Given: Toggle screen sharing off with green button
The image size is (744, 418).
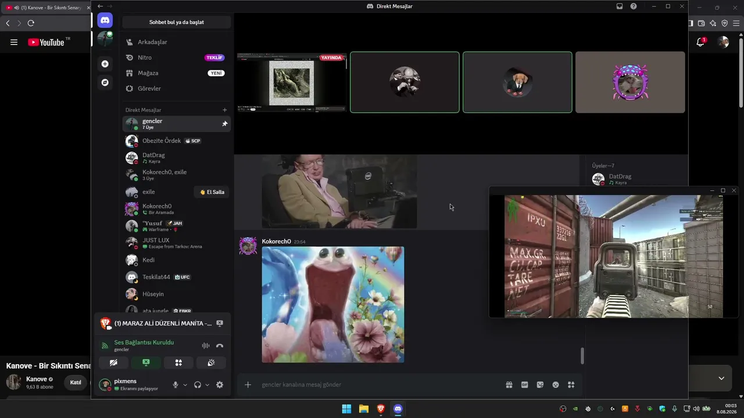Looking at the screenshot, I should 146,363.
